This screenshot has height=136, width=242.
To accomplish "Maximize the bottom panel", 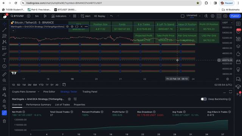I will click(x=230, y=92).
